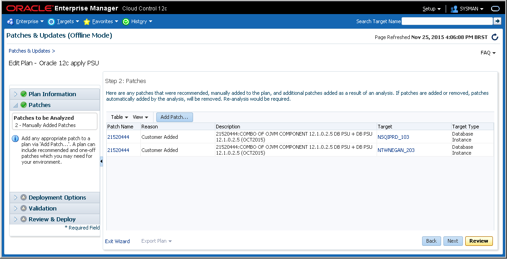Expand the Plan Information section
The image size is (507, 259).
[x=15, y=94]
